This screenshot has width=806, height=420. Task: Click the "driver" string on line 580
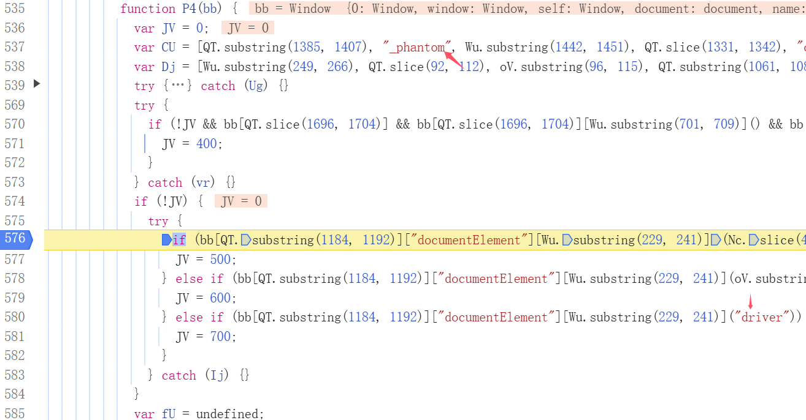pos(762,317)
